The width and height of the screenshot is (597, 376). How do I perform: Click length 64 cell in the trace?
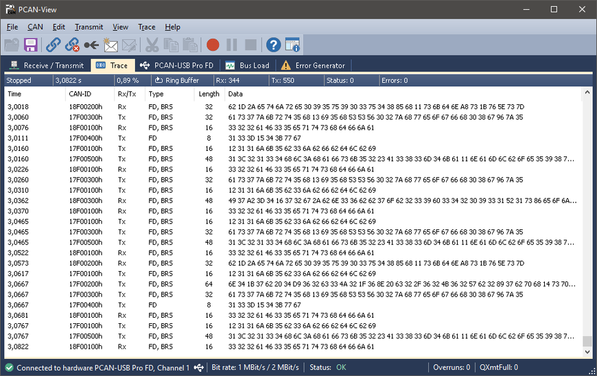pyautogui.click(x=209, y=284)
